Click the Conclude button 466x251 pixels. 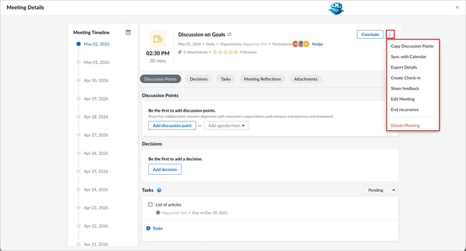(370, 35)
